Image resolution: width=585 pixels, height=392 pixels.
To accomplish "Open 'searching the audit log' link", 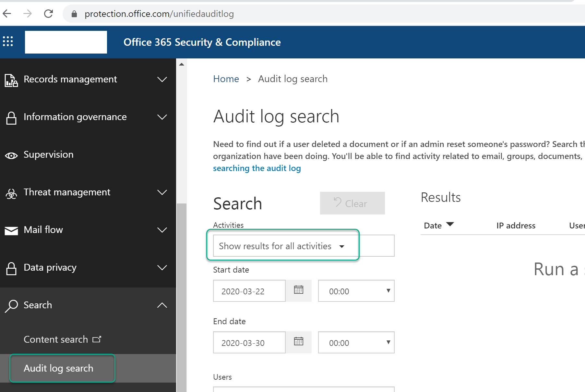I will (x=257, y=168).
